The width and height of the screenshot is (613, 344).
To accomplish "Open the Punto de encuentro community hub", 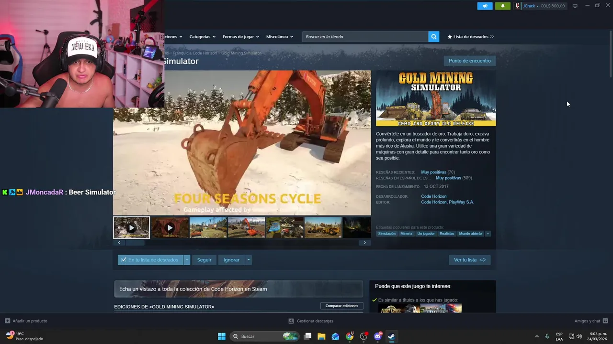I will pos(469,61).
